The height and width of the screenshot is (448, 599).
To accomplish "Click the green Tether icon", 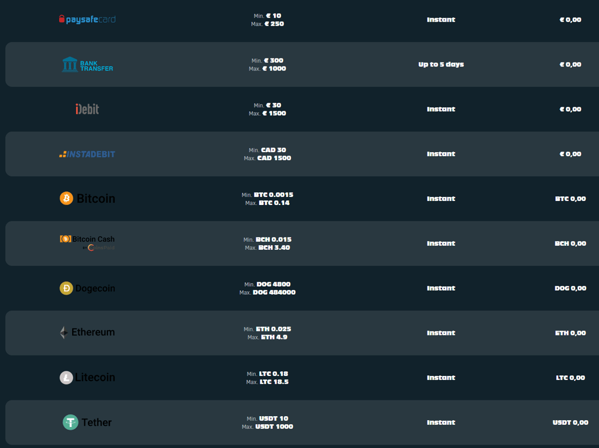I will click(70, 422).
